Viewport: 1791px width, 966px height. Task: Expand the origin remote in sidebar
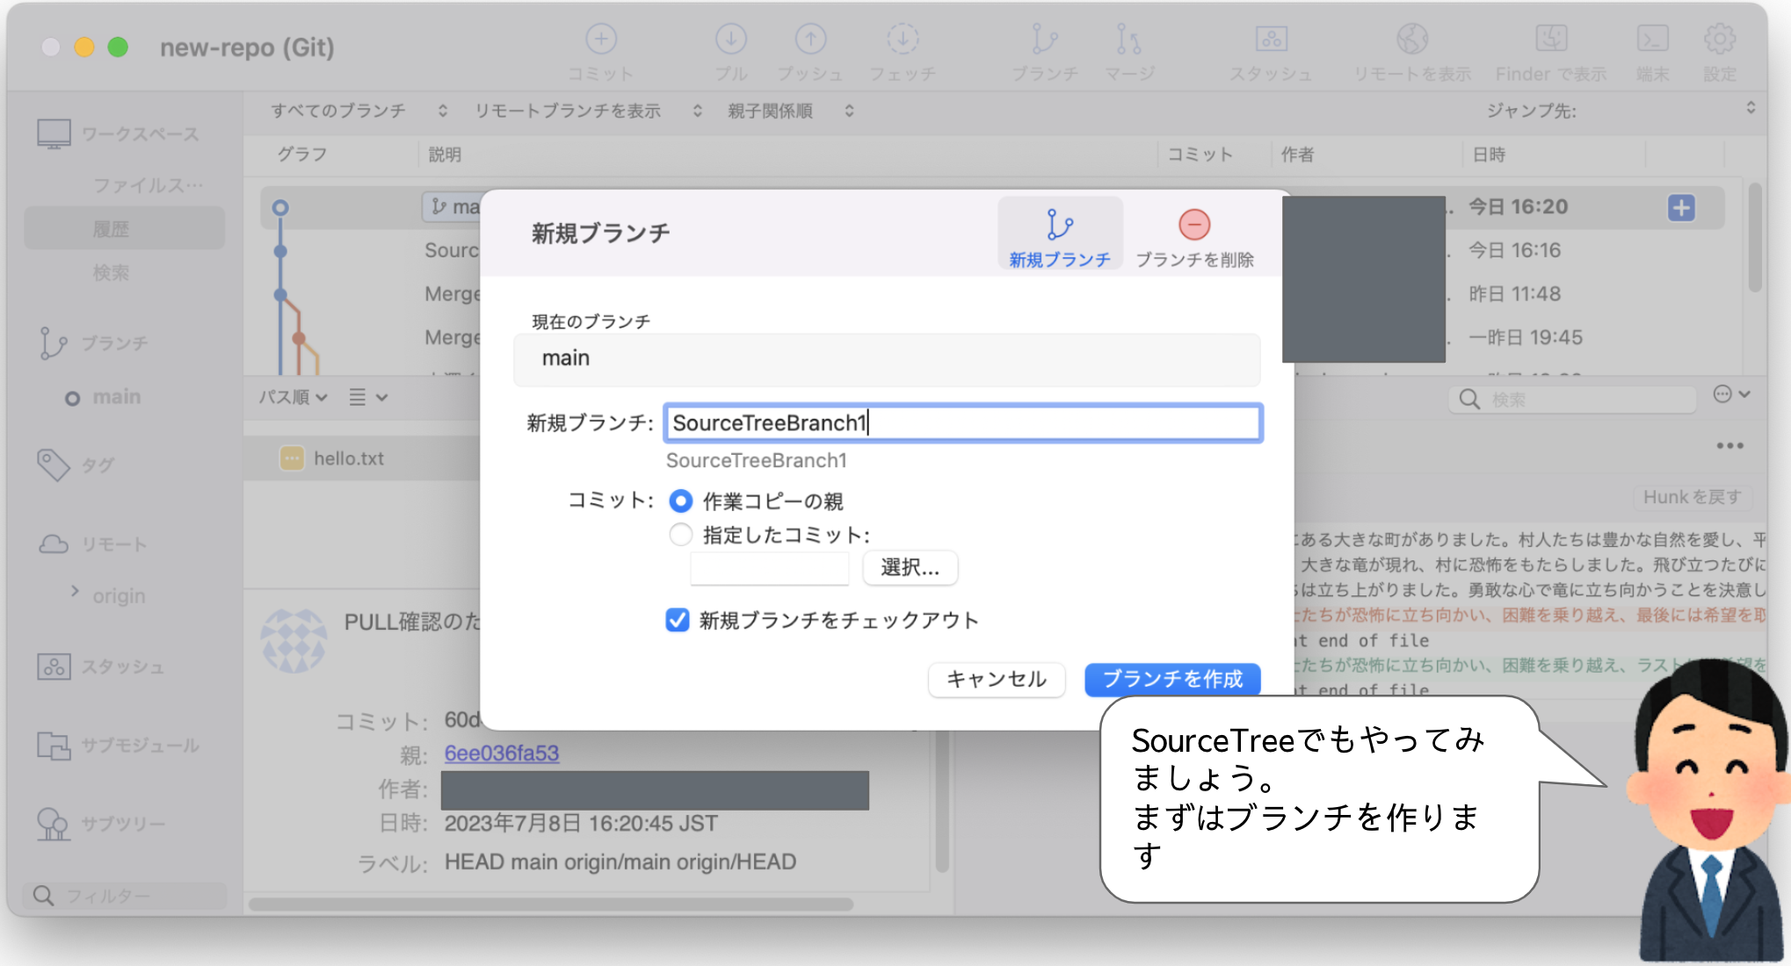pyautogui.click(x=75, y=595)
